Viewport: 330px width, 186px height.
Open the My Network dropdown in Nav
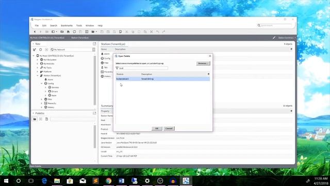pyautogui.click(x=94, y=50)
